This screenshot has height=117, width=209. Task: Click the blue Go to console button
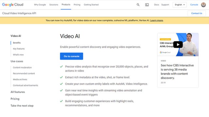72,56
